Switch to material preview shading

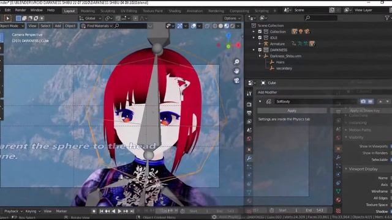[227, 26]
